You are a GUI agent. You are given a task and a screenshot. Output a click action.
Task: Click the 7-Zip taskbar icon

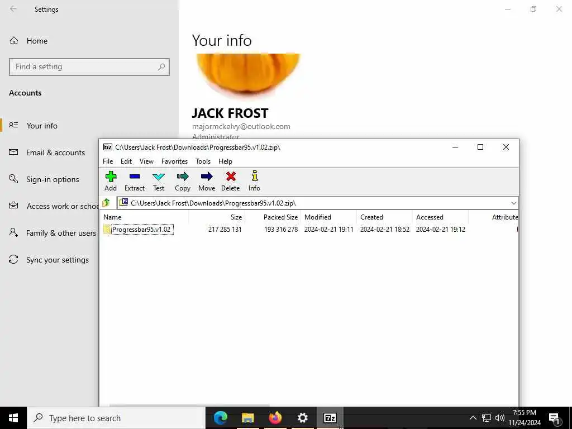[x=330, y=418]
